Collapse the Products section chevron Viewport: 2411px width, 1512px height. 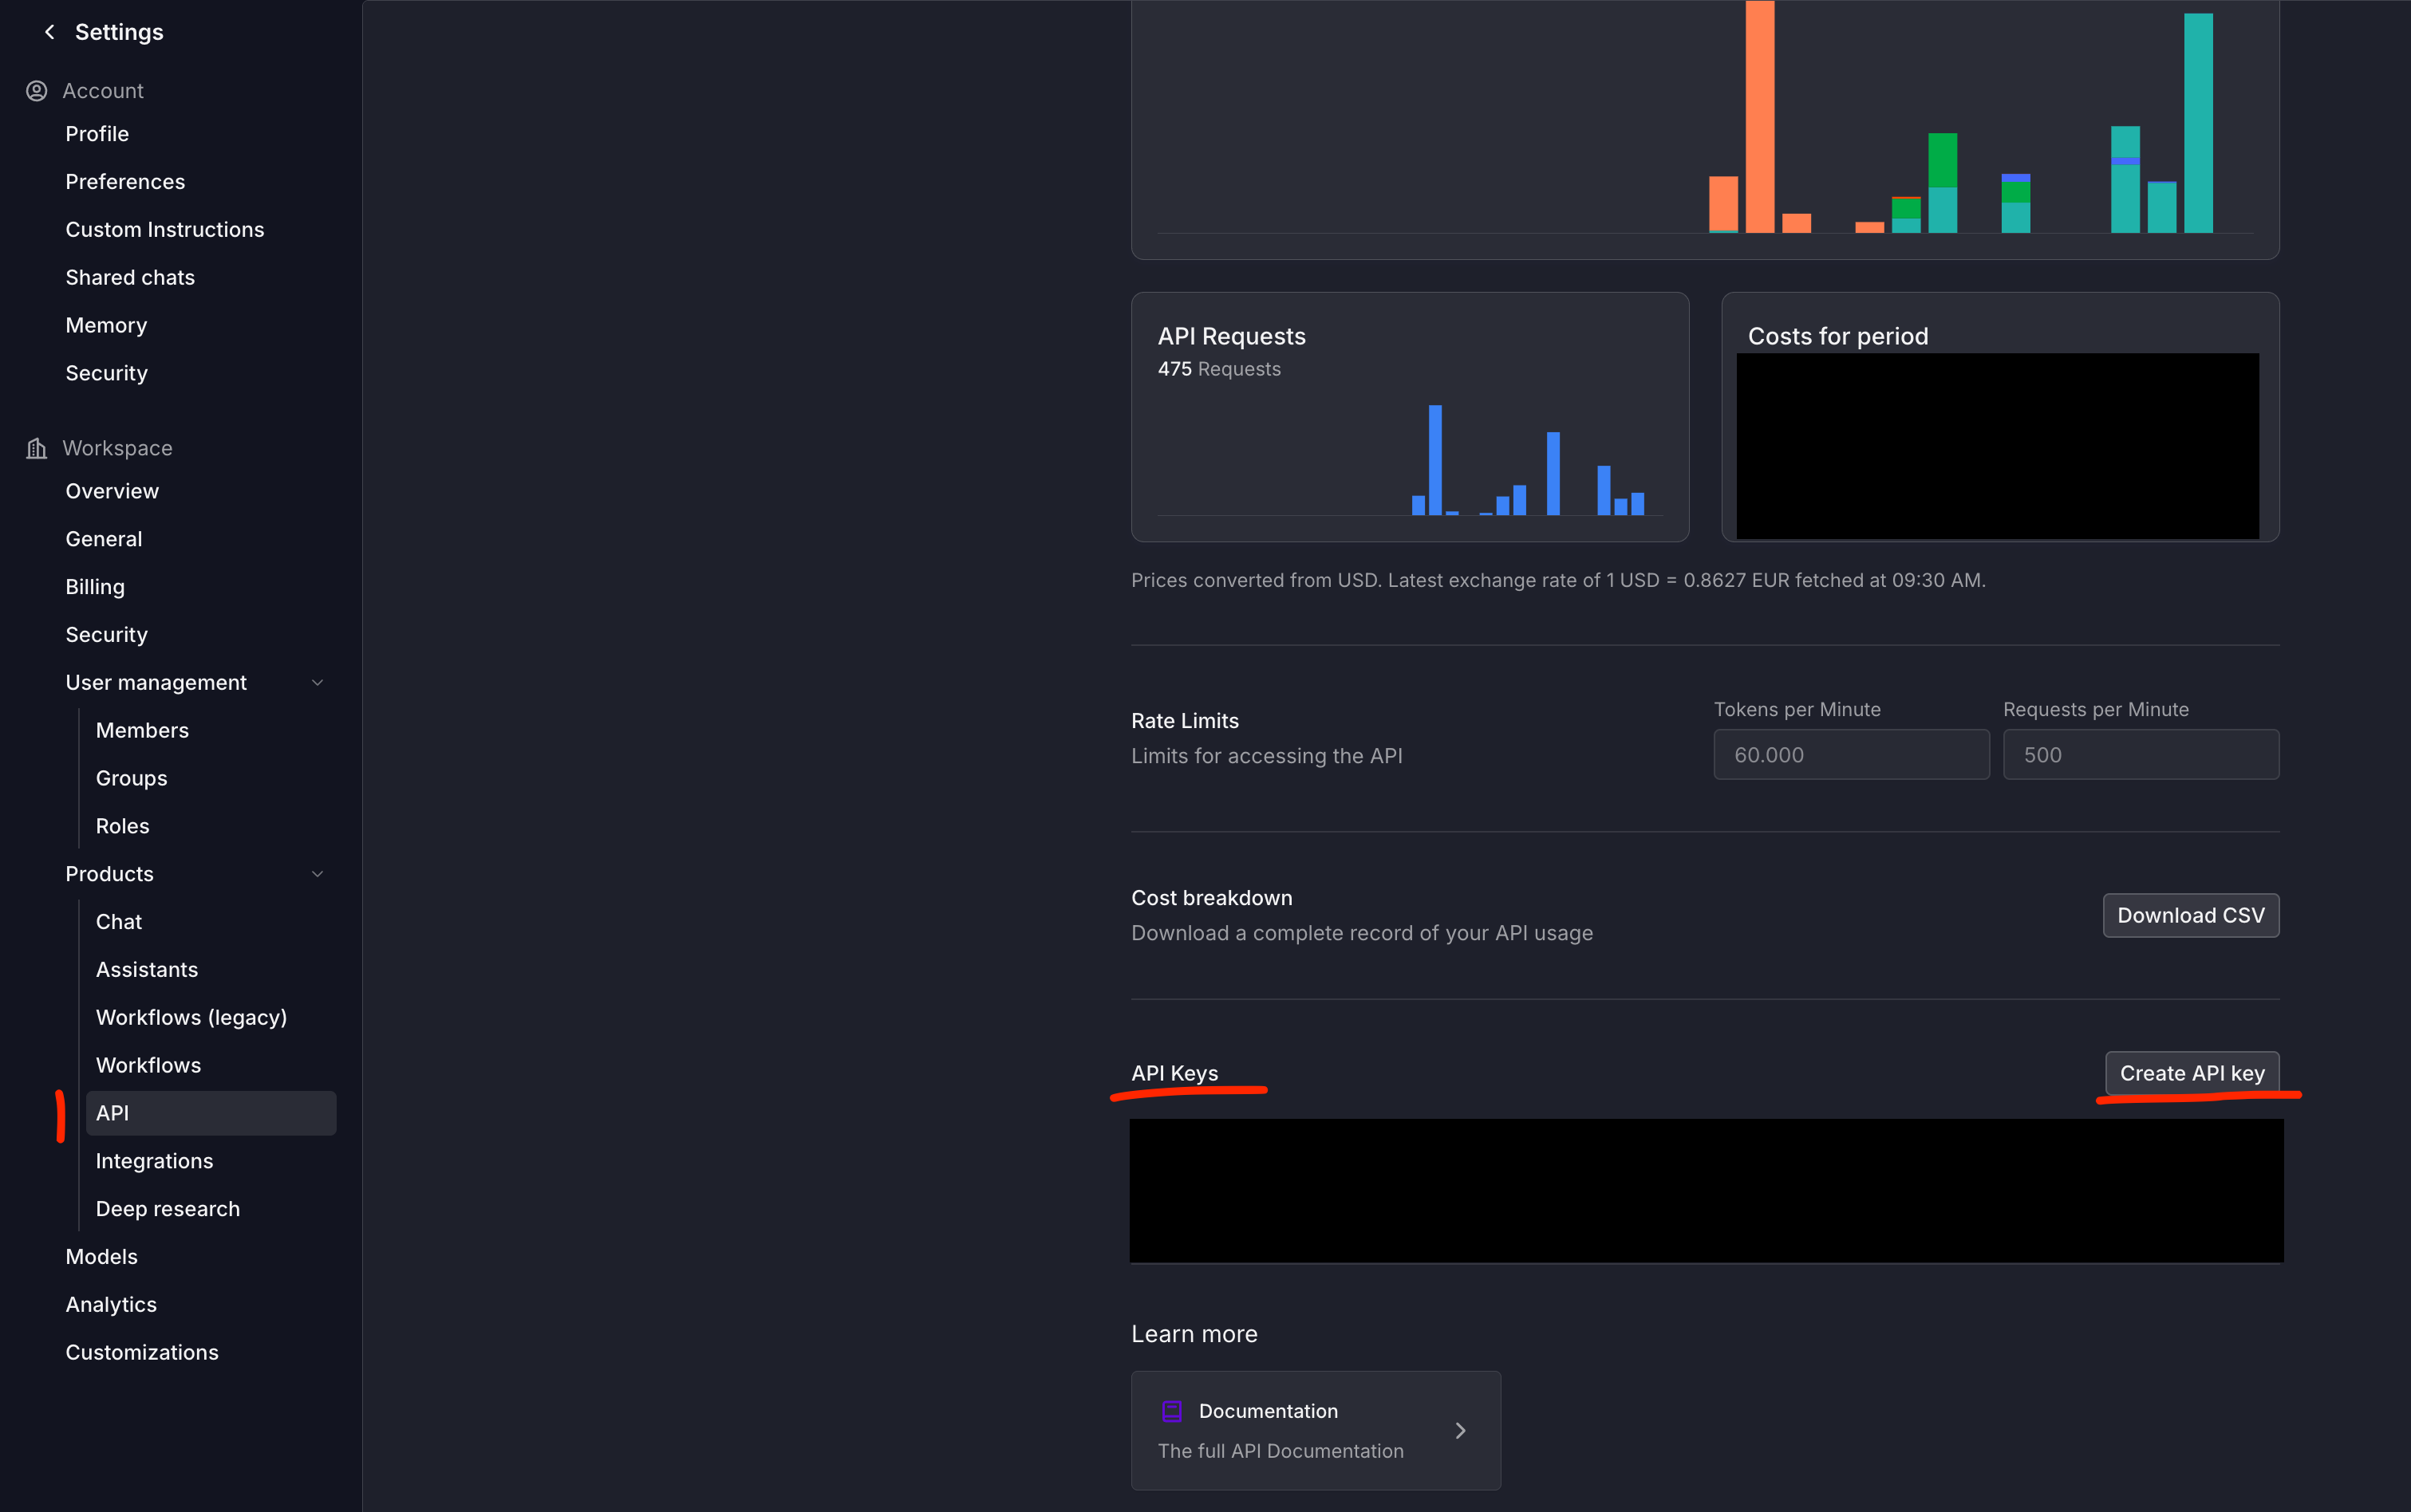(x=317, y=874)
